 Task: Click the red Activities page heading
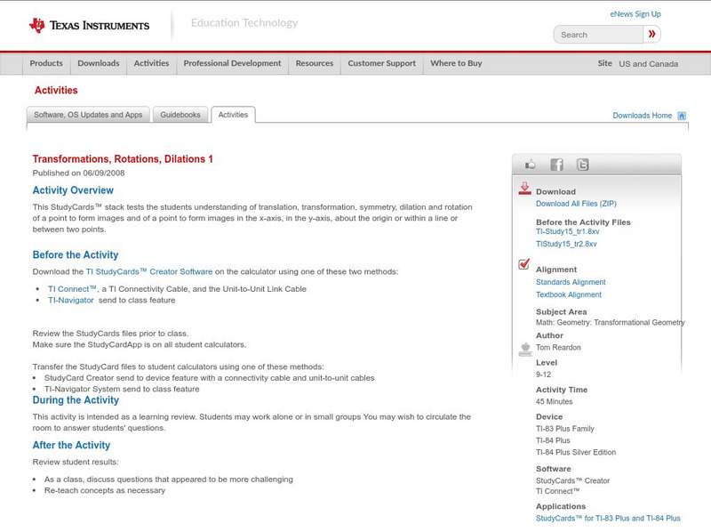[x=56, y=91]
